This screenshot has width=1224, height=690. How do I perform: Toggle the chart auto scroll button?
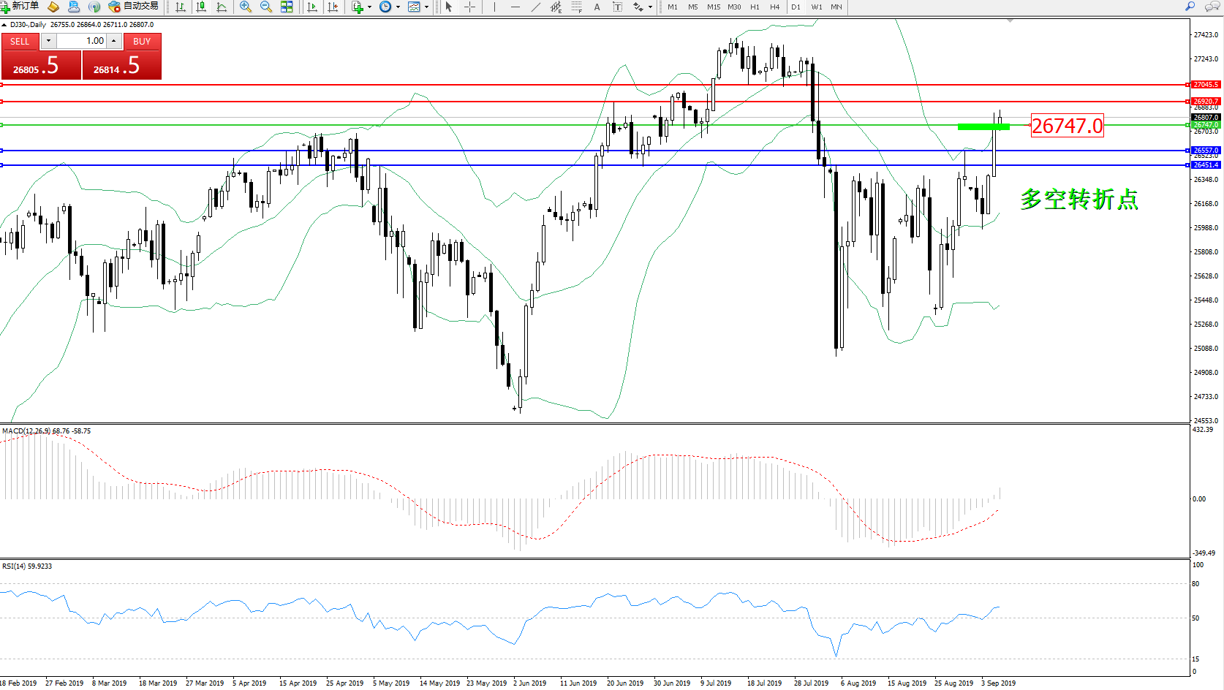coord(312,7)
